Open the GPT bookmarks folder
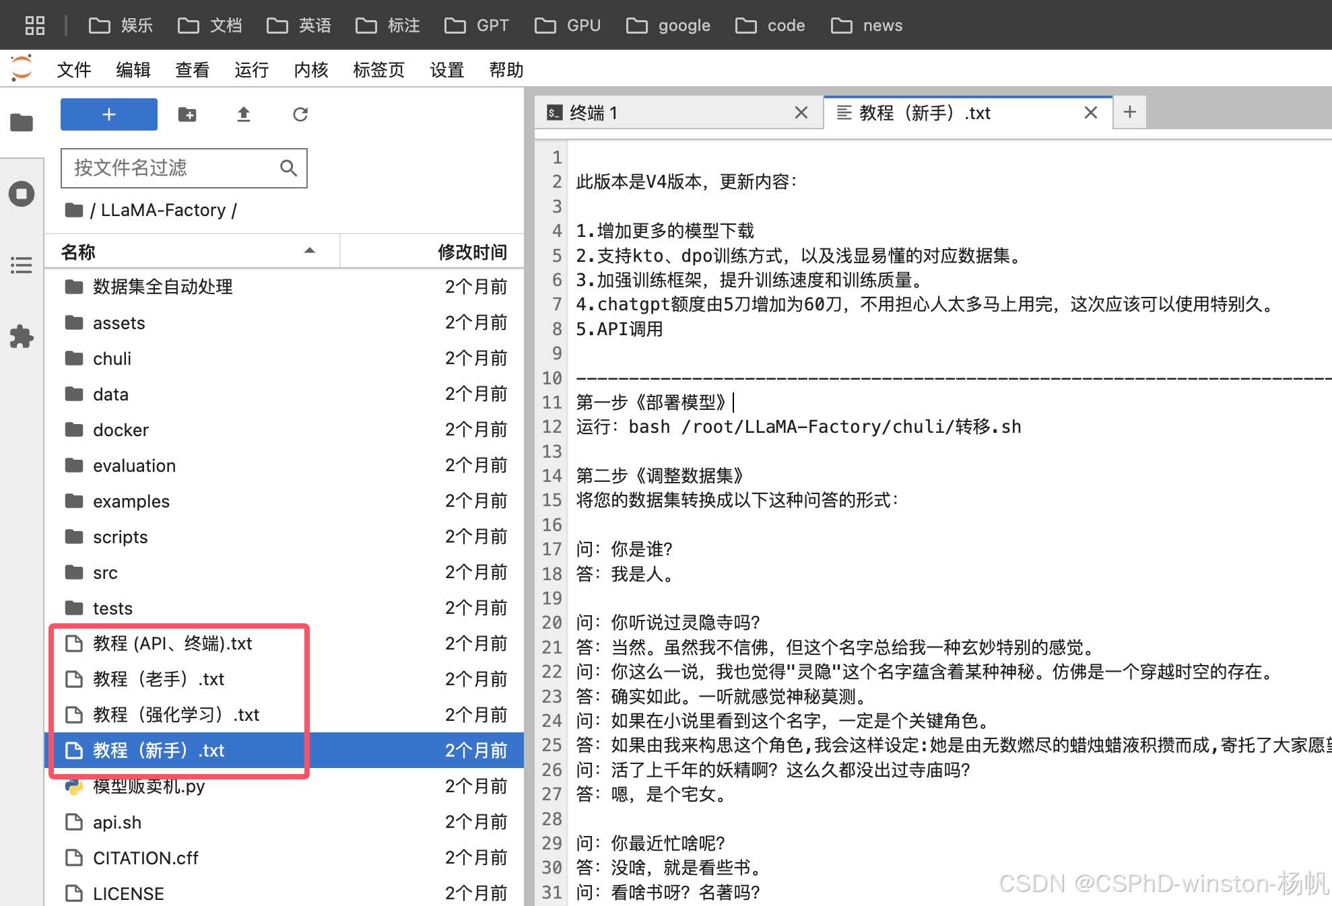Viewport: 1332px width, 906px height. coord(477,26)
